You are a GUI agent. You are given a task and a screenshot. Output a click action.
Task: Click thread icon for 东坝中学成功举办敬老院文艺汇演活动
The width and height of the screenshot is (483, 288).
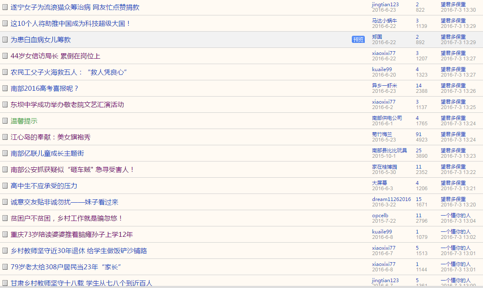point(5,104)
